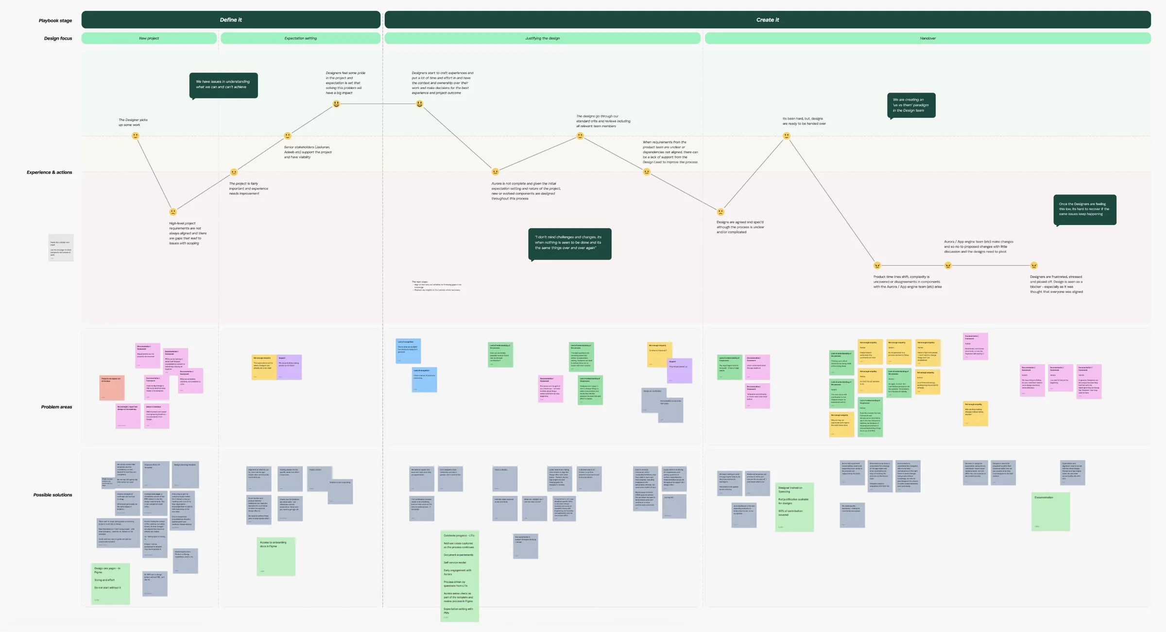Select the 'Define it' playbook stage banner
The height and width of the screenshot is (632, 1166).
231,20
